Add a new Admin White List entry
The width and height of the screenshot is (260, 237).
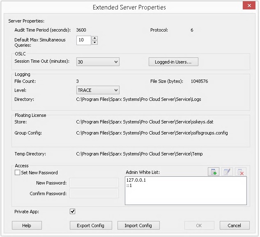click(x=214, y=172)
